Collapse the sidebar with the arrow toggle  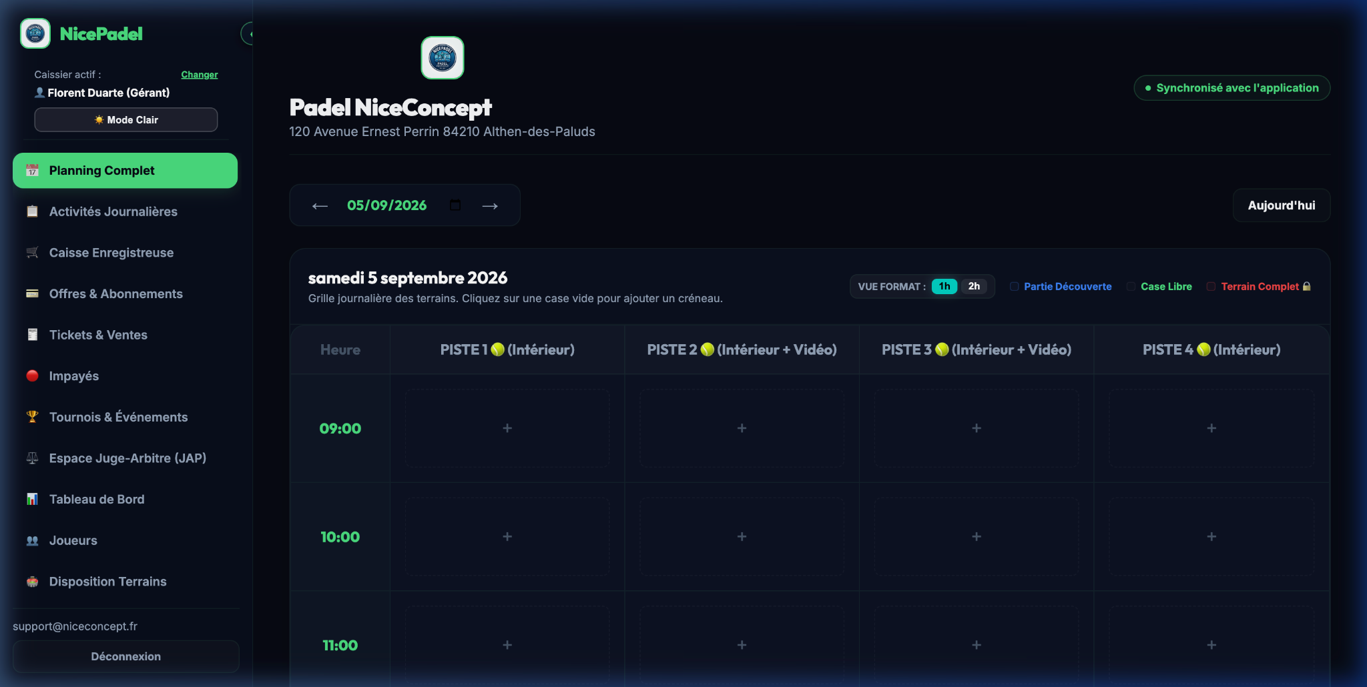[x=248, y=33]
